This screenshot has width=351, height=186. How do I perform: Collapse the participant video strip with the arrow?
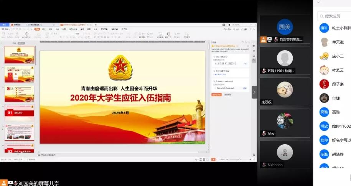pos(254,92)
